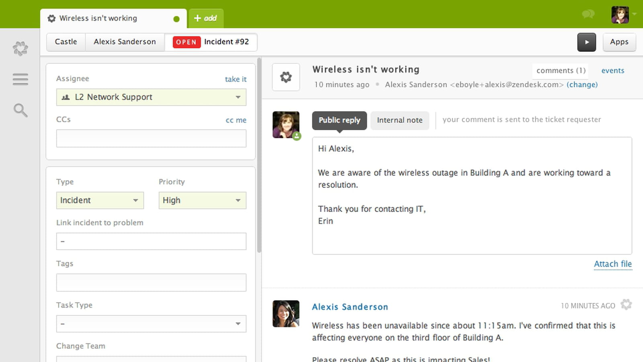Open the Task Type dropdown

(151, 324)
